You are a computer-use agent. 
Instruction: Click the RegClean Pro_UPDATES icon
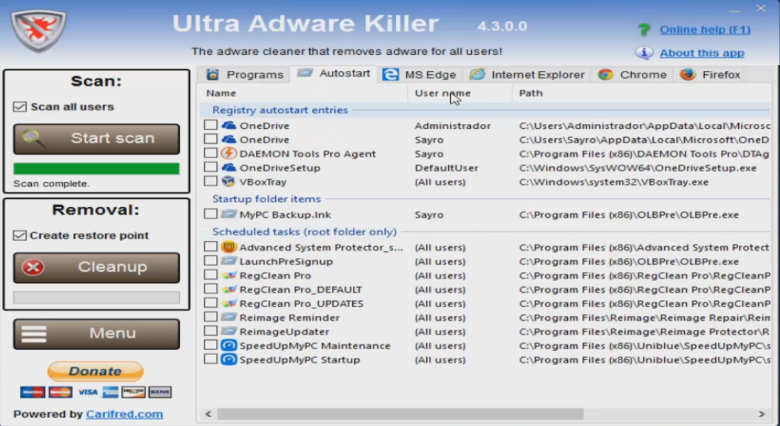click(228, 303)
